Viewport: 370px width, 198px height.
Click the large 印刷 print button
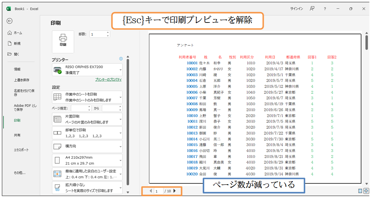click(63, 42)
